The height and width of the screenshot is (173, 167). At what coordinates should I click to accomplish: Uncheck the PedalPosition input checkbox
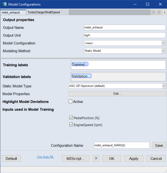coord(71,118)
